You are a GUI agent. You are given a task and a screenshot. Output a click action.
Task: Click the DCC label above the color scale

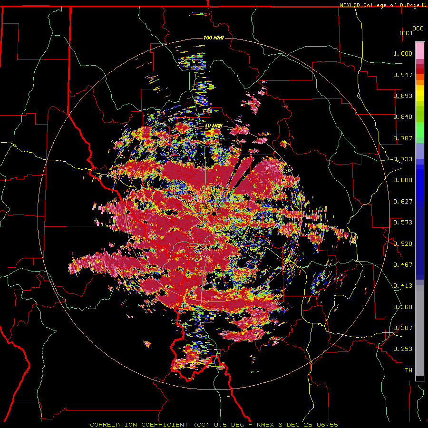pos(418,29)
